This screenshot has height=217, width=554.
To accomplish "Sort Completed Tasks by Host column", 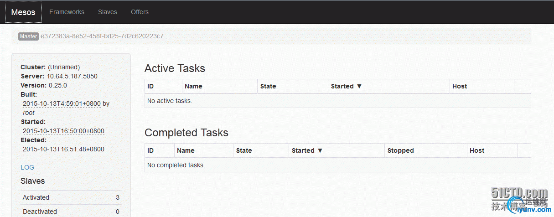I will [492, 150].
